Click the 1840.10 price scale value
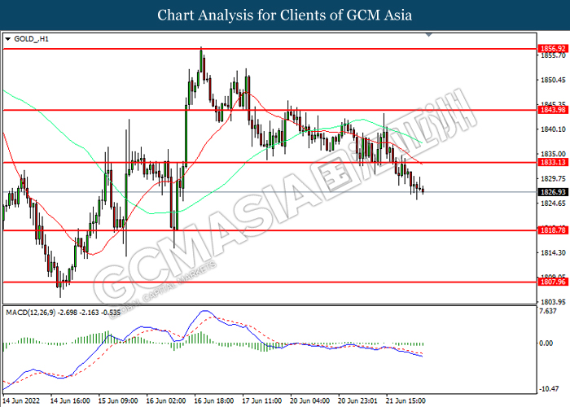The height and width of the screenshot is (407, 570). click(553, 129)
